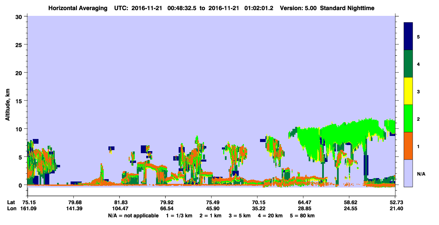Click longitude value 141.39
Image resolution: width=439 pixels, height=225 pixels.
(74, 208)
